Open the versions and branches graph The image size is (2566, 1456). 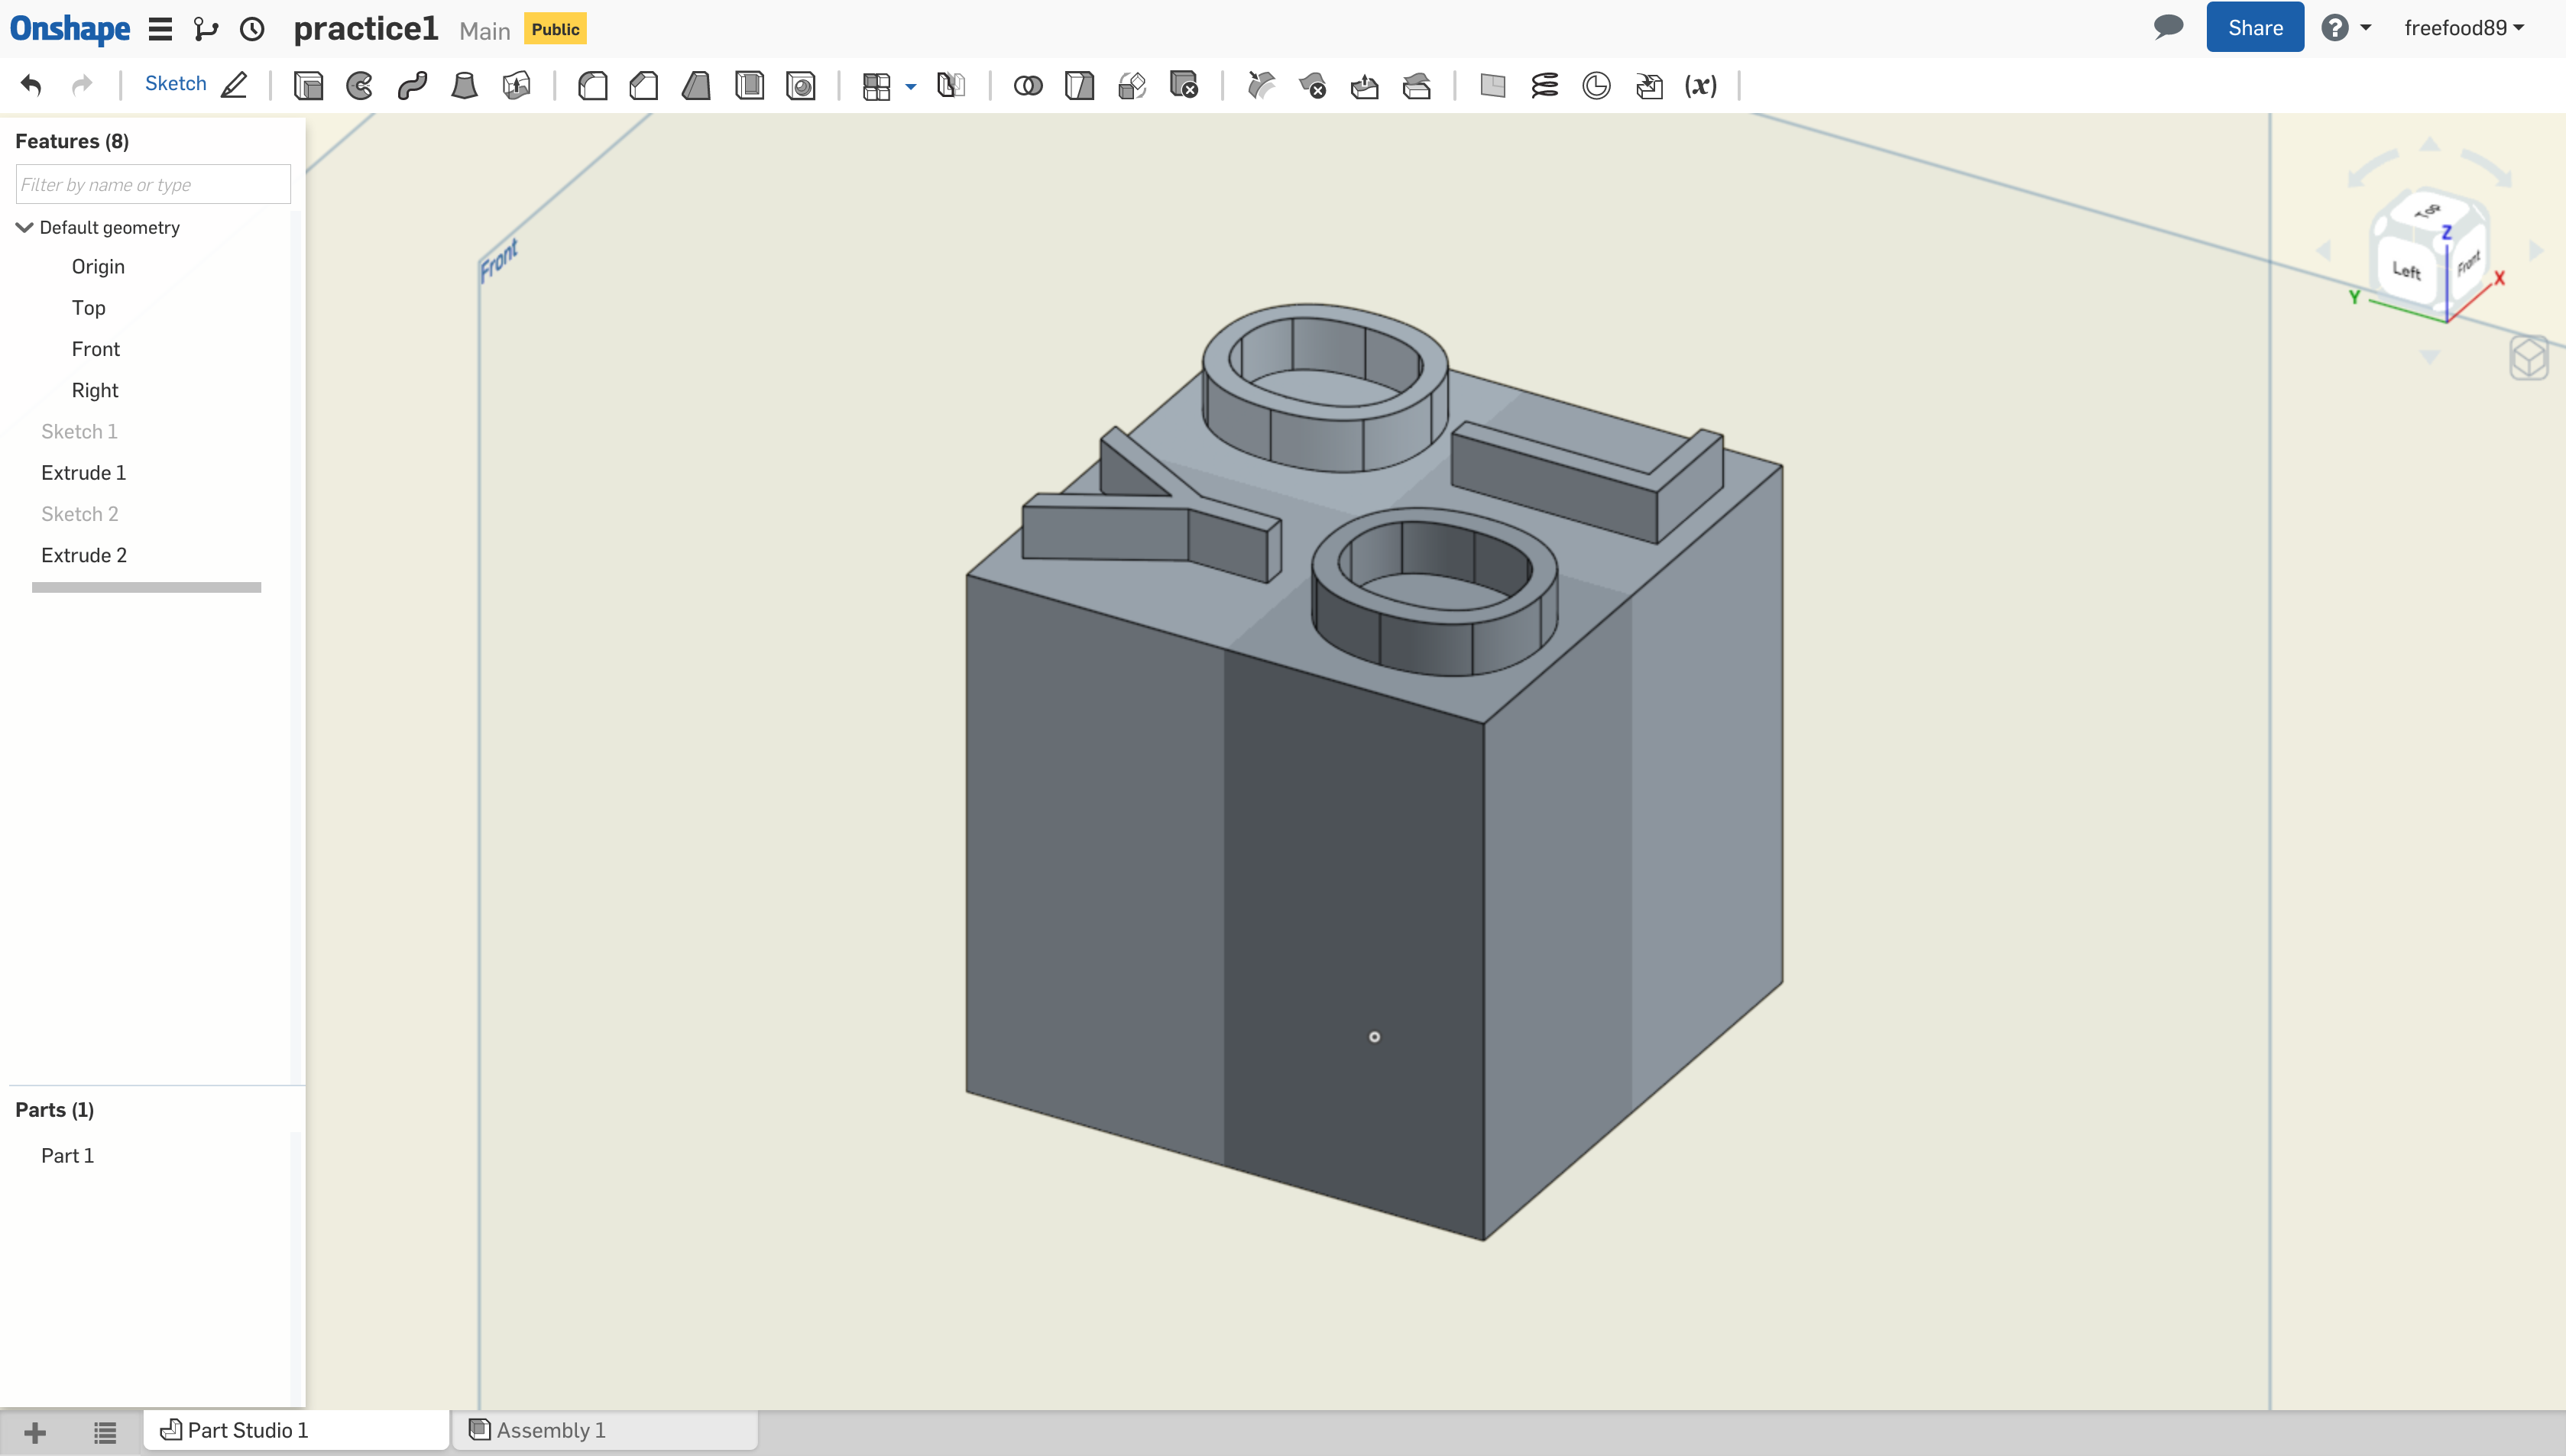click(x=206, y=29)
